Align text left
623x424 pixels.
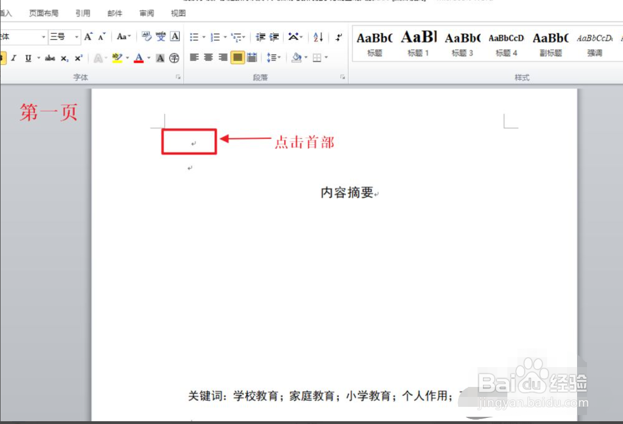[x=194, y=57]
